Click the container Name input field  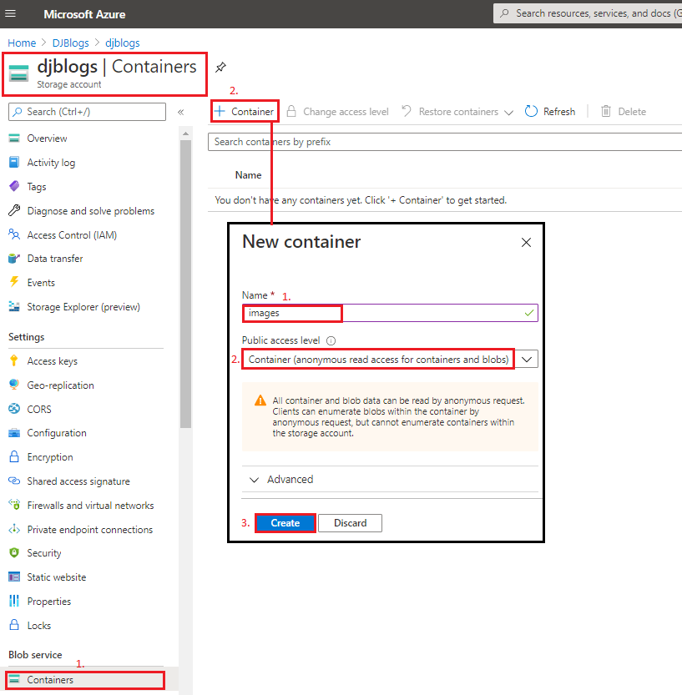390,313
